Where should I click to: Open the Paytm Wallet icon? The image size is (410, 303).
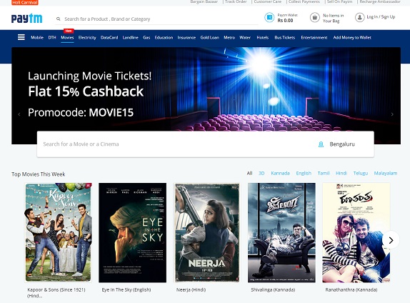point(269,18)
